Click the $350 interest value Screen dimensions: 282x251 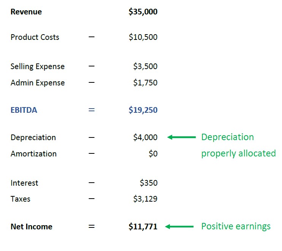149,183
